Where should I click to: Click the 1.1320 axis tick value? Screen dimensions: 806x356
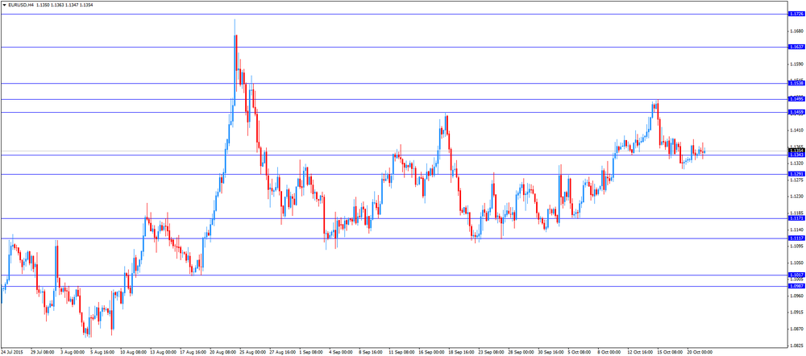796,164
